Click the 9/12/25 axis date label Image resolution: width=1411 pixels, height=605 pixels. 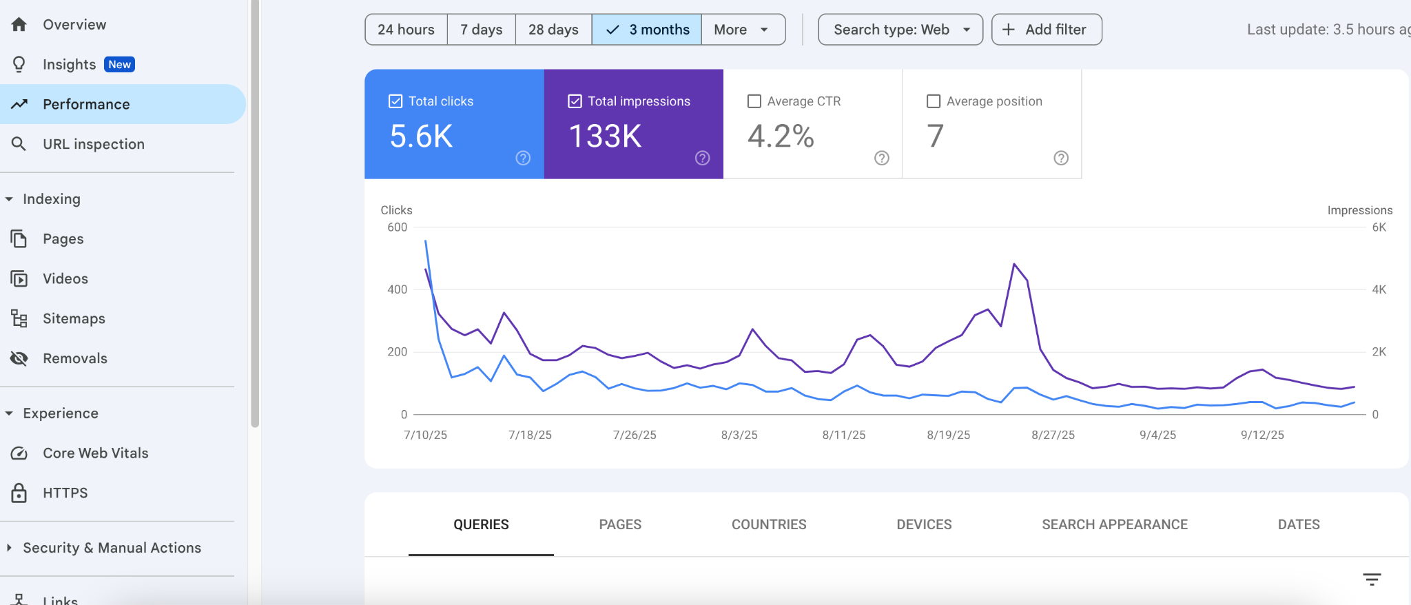(x=1262, y=435)
